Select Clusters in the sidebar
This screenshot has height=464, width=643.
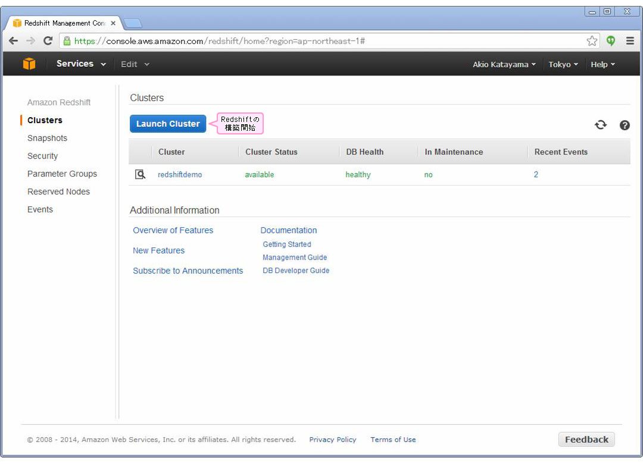[45, 120]
